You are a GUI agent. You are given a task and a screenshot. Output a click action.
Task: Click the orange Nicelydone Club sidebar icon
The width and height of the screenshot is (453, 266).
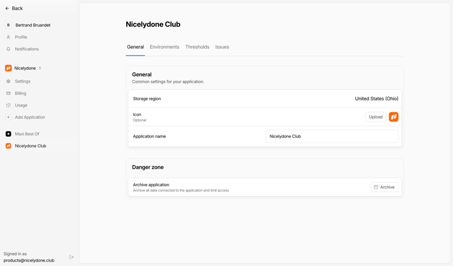(8, 146)
